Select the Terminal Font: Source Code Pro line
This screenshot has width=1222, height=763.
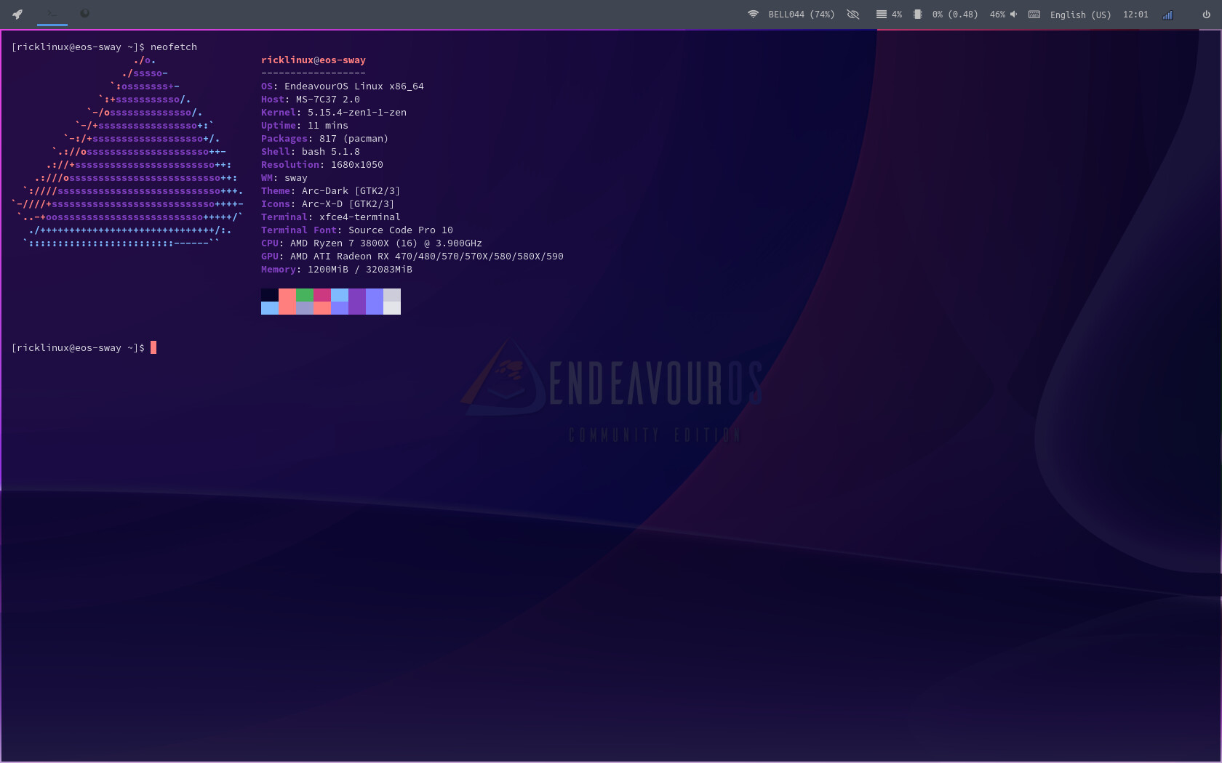pyautogui.click(x=357, y=230)
